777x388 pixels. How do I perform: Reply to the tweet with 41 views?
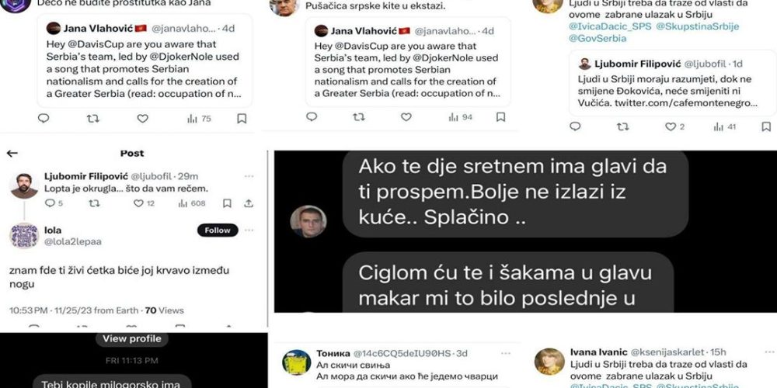coord(575,126)
